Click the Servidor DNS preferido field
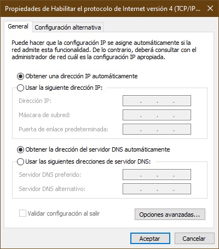The width and height of the screenshot is (219, 249). click(157, 175)
